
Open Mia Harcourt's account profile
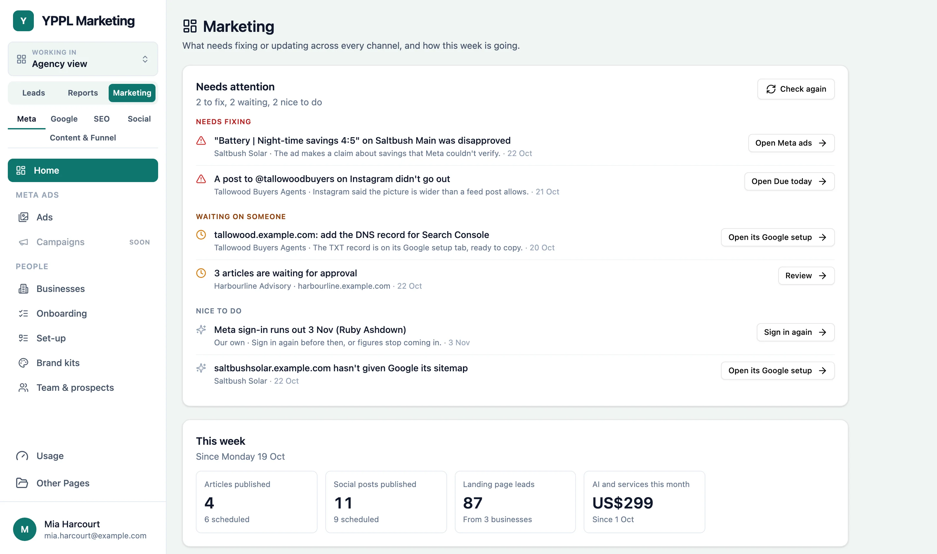point(83,529)
